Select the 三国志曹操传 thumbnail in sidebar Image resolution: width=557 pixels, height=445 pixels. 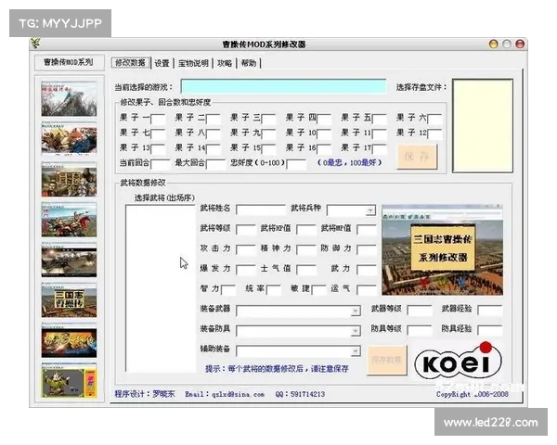[69, 300]
